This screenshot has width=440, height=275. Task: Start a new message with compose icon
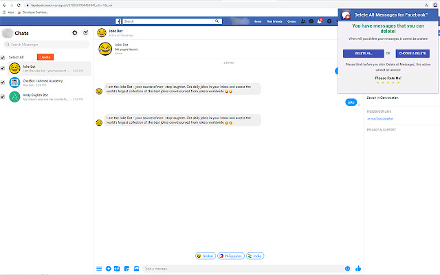pos(85,33)
